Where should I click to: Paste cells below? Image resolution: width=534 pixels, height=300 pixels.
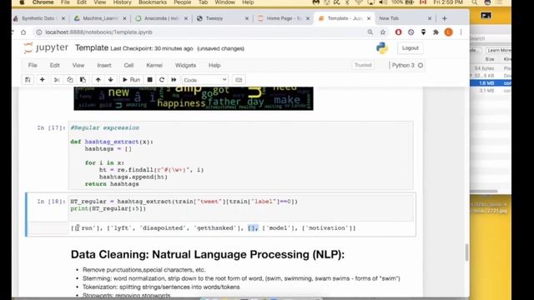(83, 80)
